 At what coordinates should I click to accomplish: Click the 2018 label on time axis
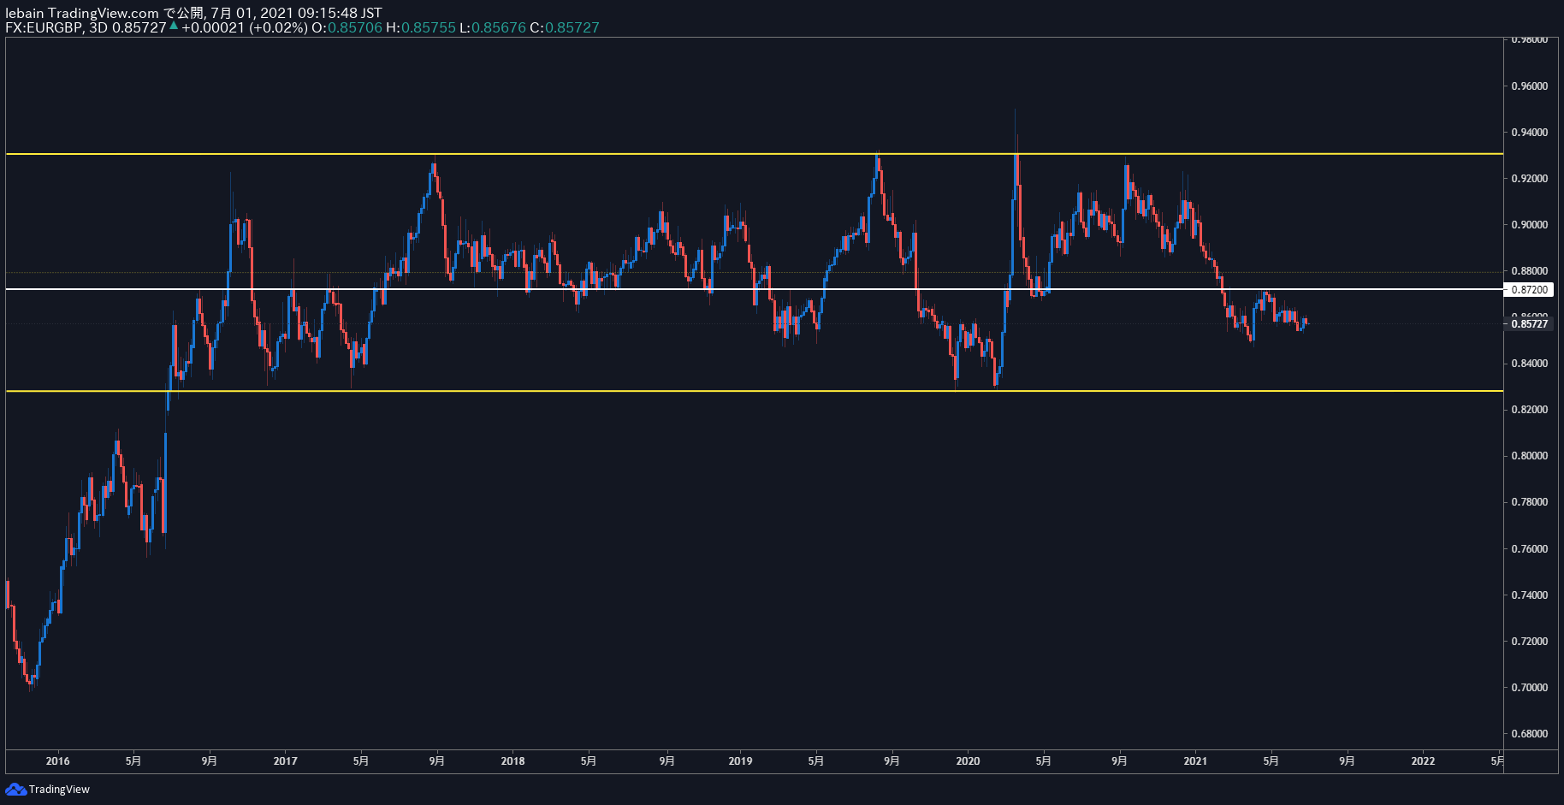512,761
